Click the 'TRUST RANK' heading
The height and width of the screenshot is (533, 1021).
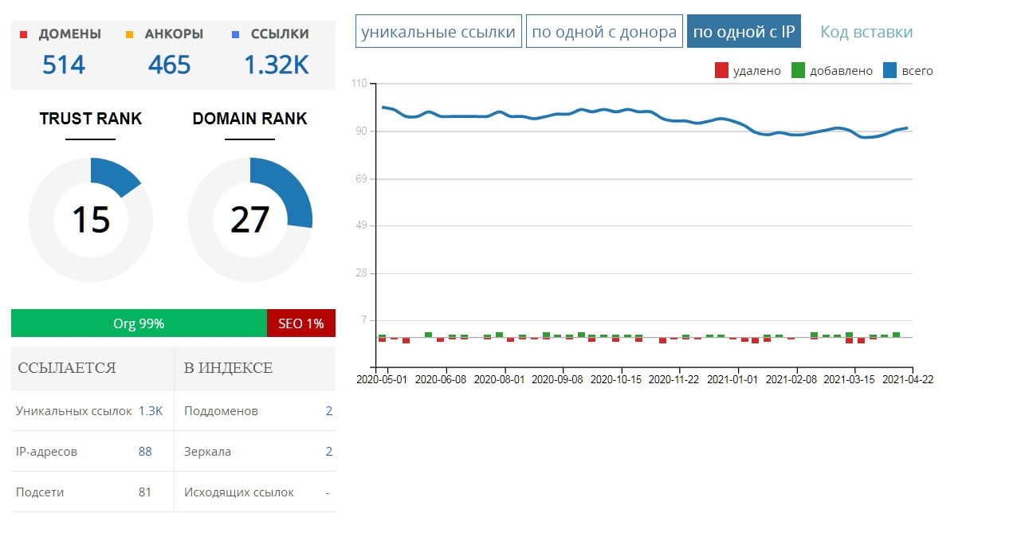tap(91, 119)
